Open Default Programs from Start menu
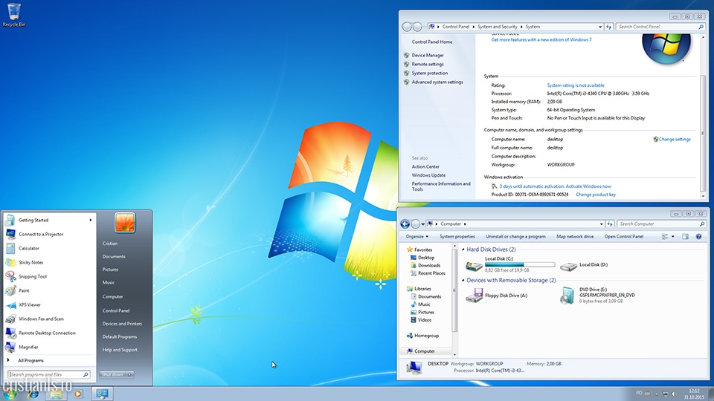 [119, 337]
